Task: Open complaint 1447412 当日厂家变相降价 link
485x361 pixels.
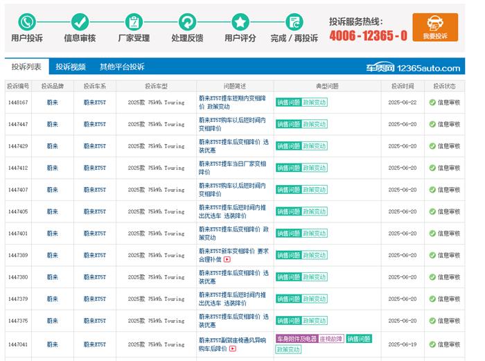Action: coord(232,168)
